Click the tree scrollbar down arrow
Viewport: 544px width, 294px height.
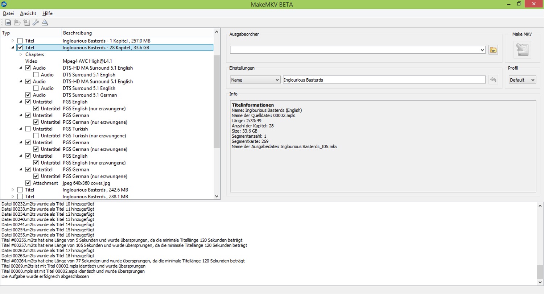(217, 196)
